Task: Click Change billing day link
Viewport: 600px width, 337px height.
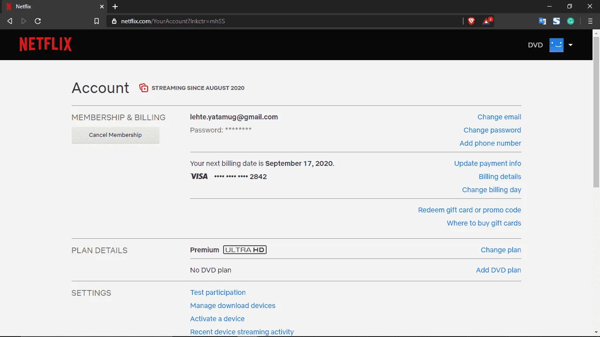Action: point(492,190)
